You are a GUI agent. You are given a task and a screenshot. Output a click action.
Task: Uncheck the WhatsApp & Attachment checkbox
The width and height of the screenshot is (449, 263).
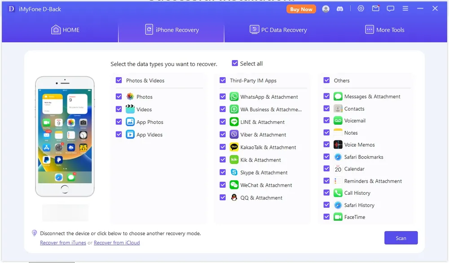(x=223, y=96)
